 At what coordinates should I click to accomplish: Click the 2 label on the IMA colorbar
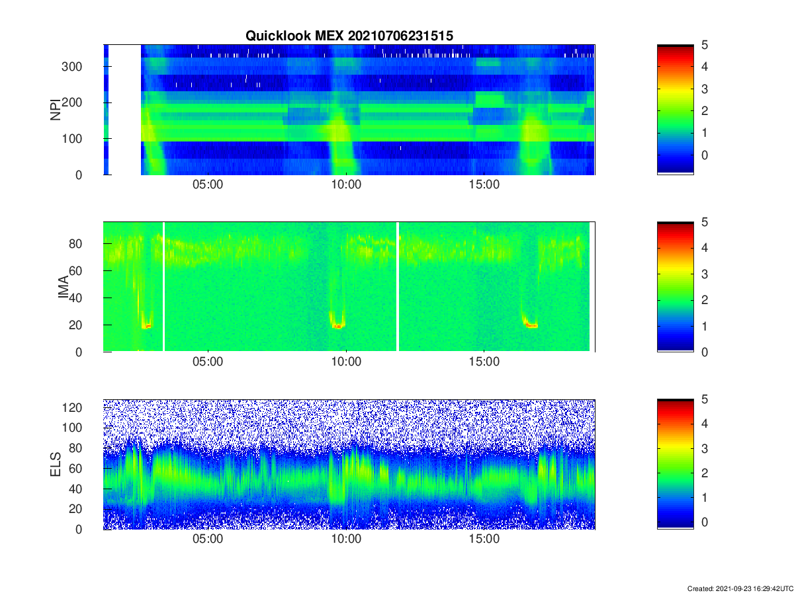pos(704,300)
